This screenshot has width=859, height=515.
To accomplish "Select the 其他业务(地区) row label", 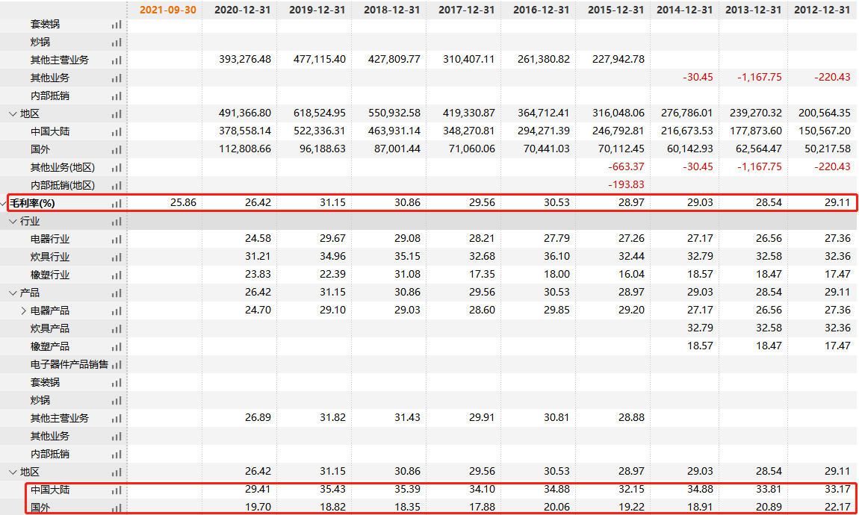I will [63, 167].
